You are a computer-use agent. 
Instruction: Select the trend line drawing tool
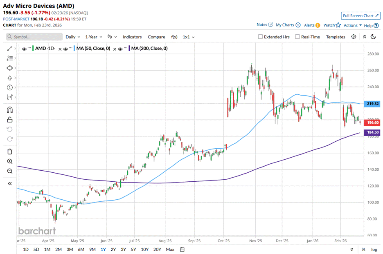[x=10, y=49]
